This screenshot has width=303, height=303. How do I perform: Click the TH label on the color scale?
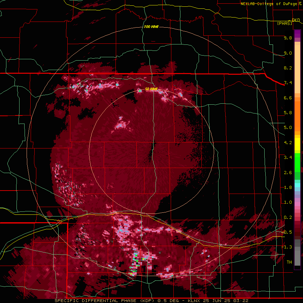pyautogui.click(x=289, y=262)
